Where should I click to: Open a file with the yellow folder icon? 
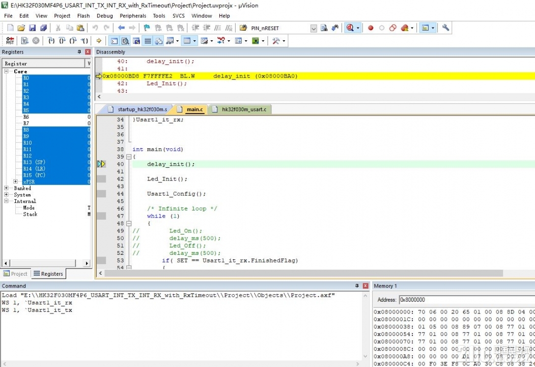coord(21,28)
